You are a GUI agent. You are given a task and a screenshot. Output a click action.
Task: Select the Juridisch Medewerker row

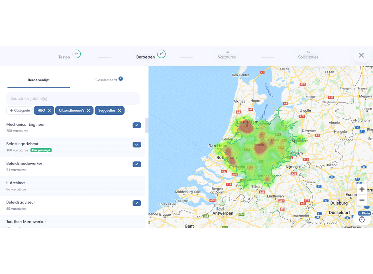coord(73,222)
